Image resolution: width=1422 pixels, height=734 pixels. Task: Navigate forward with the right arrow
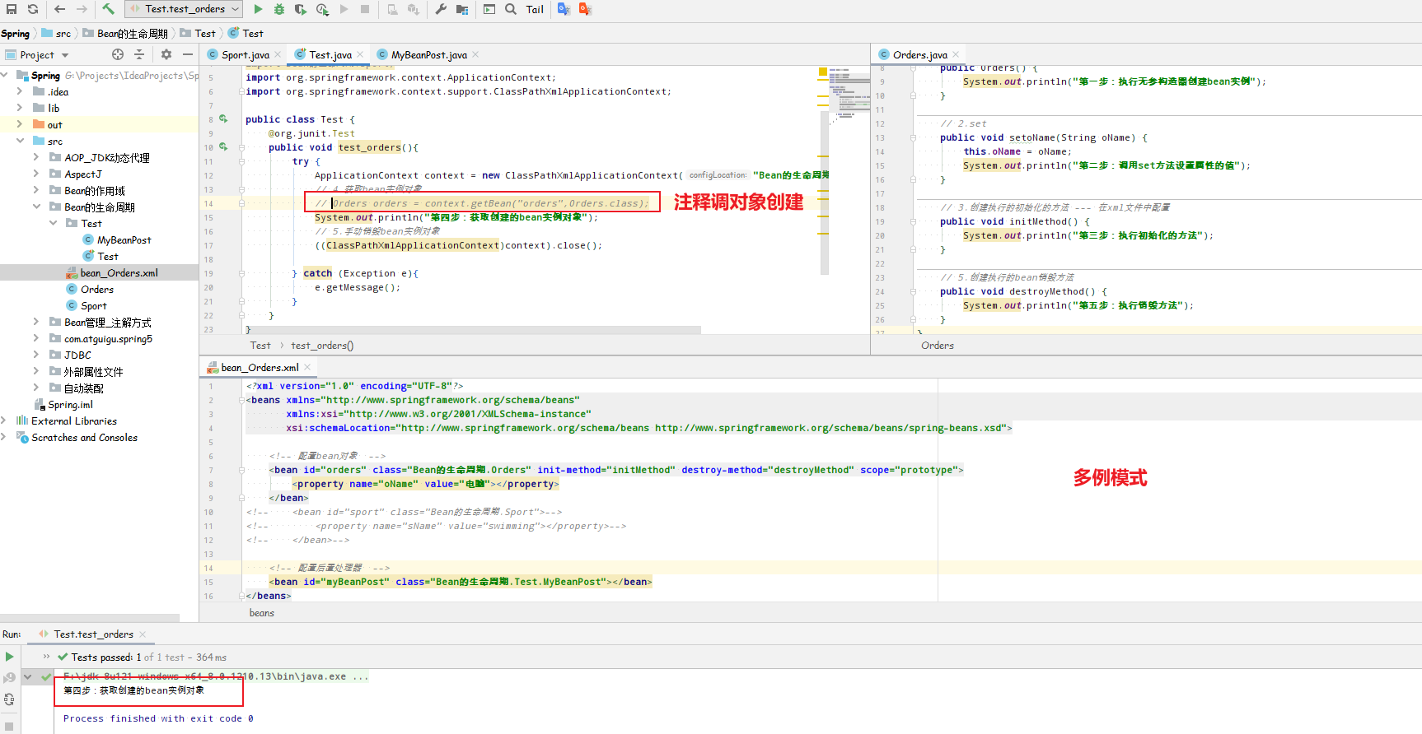[x=82, y=9]
